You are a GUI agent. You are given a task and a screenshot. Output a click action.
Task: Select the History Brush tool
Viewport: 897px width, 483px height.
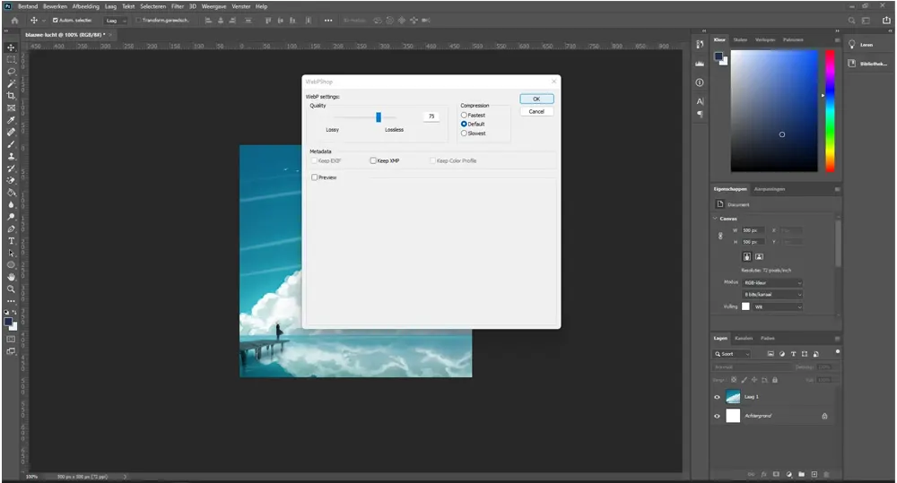click(11, 168)
